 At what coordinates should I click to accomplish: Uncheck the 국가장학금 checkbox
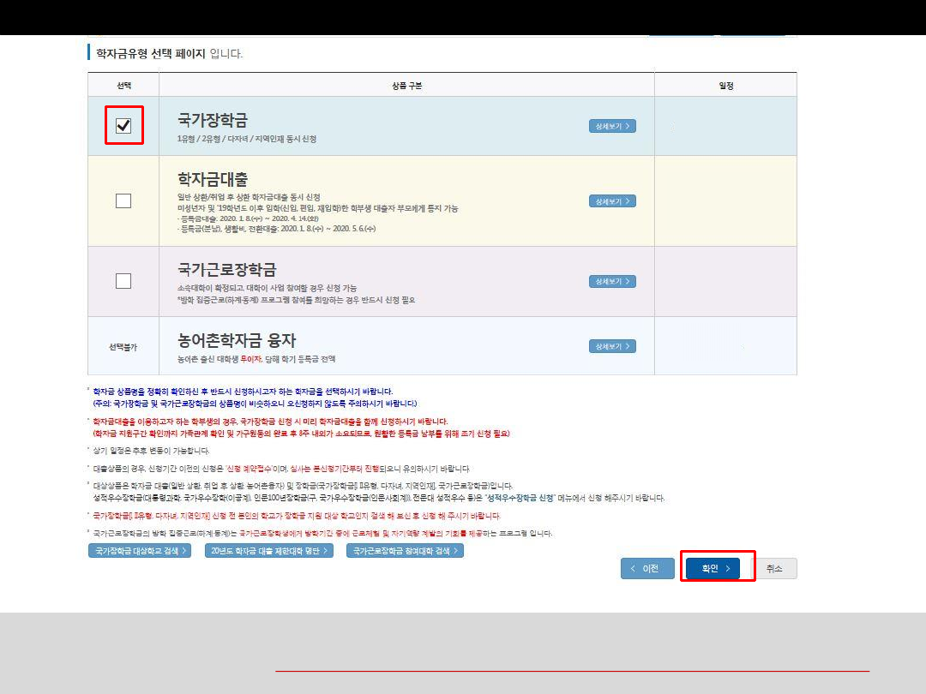(123, 126)
